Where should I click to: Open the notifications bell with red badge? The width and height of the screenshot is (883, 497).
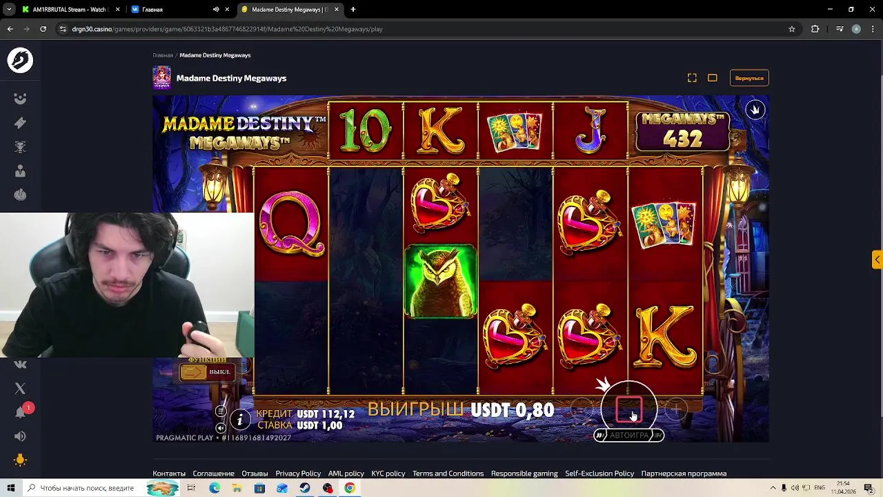(x=21, y=411)
